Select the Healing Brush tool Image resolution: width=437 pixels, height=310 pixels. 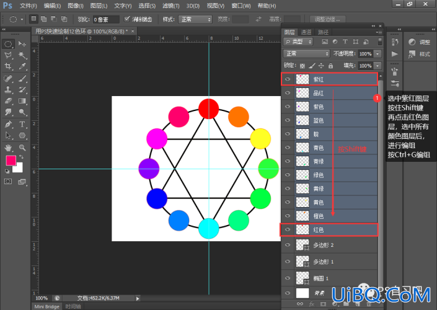tap(8, 79)
